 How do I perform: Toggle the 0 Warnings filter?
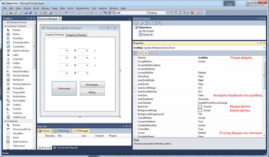(x=62, y=131)
